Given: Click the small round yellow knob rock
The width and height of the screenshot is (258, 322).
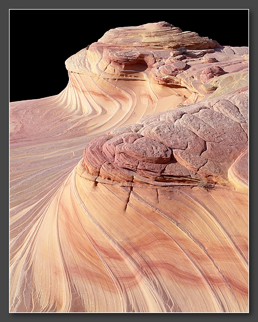Looking at the screenshot, I should click(208, 88).
